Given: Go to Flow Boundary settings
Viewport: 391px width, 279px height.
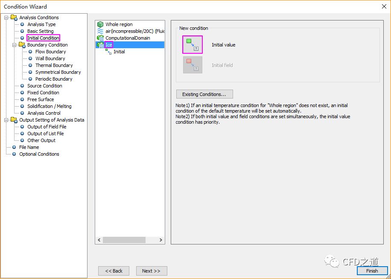Looking at the screenshot, I should pyautogui.click(x=51, y=52).
